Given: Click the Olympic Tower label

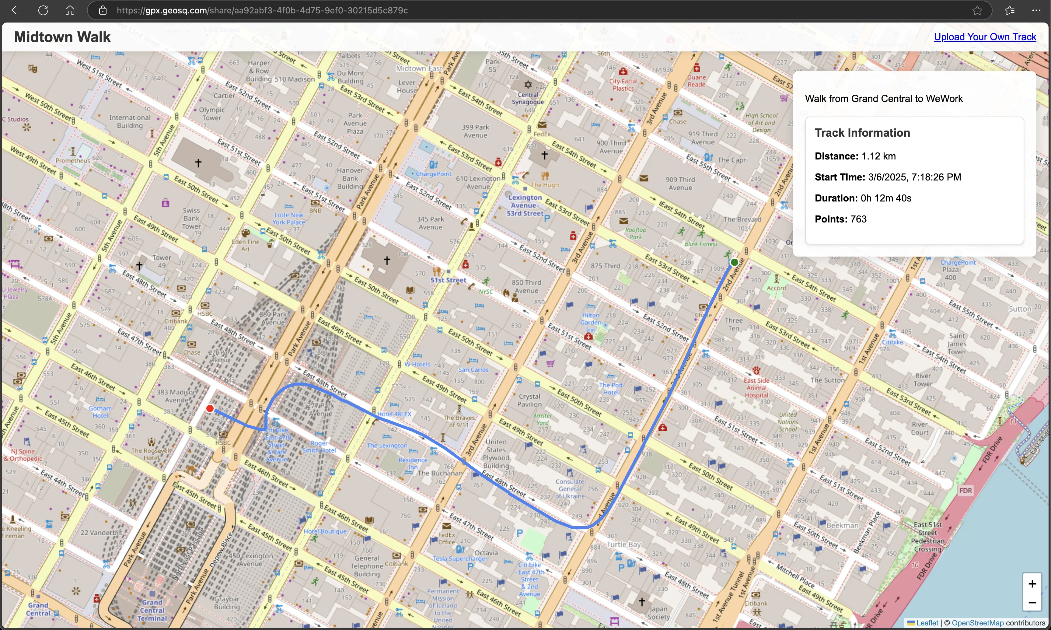Looking at the screenshot, I should coord(212,113).
